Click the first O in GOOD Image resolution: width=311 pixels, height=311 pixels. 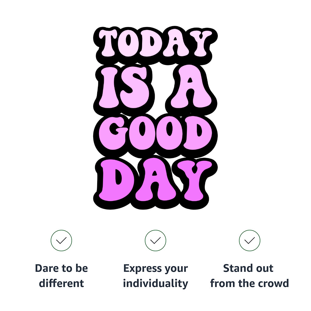[x=141, y=134]
